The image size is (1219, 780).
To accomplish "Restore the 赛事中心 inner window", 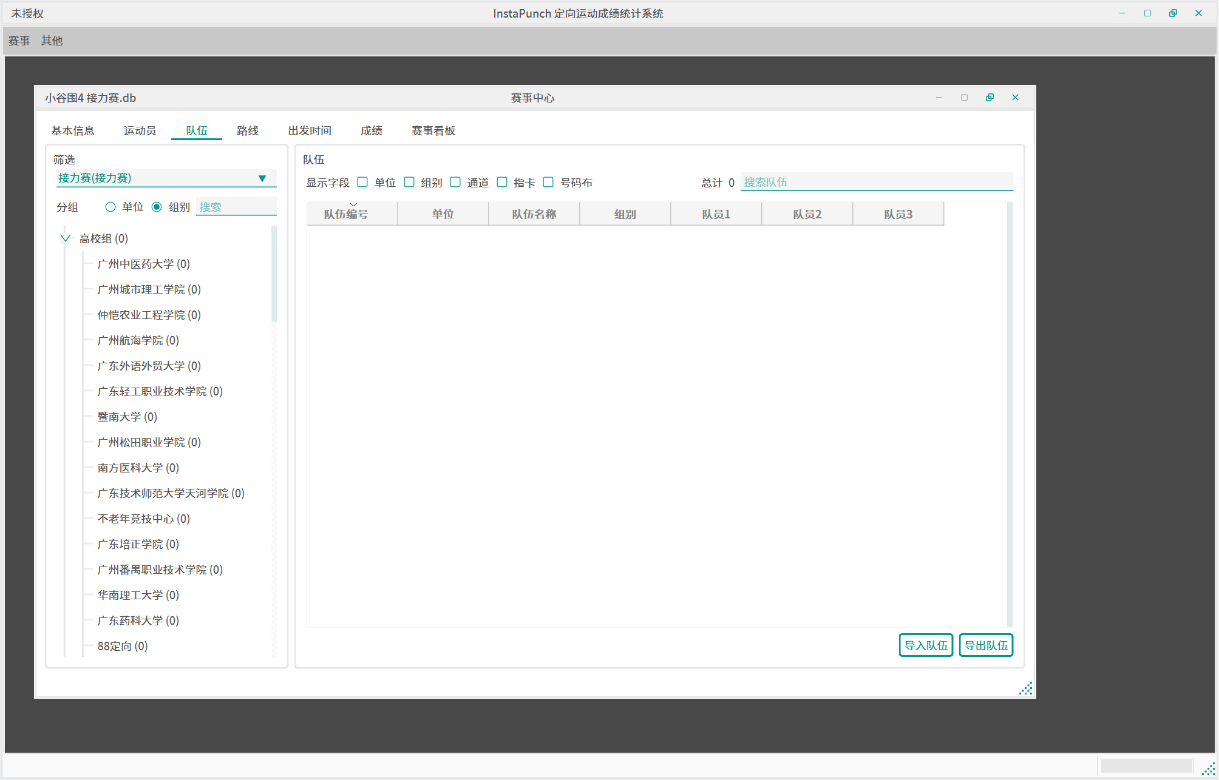I will [990, 98].
